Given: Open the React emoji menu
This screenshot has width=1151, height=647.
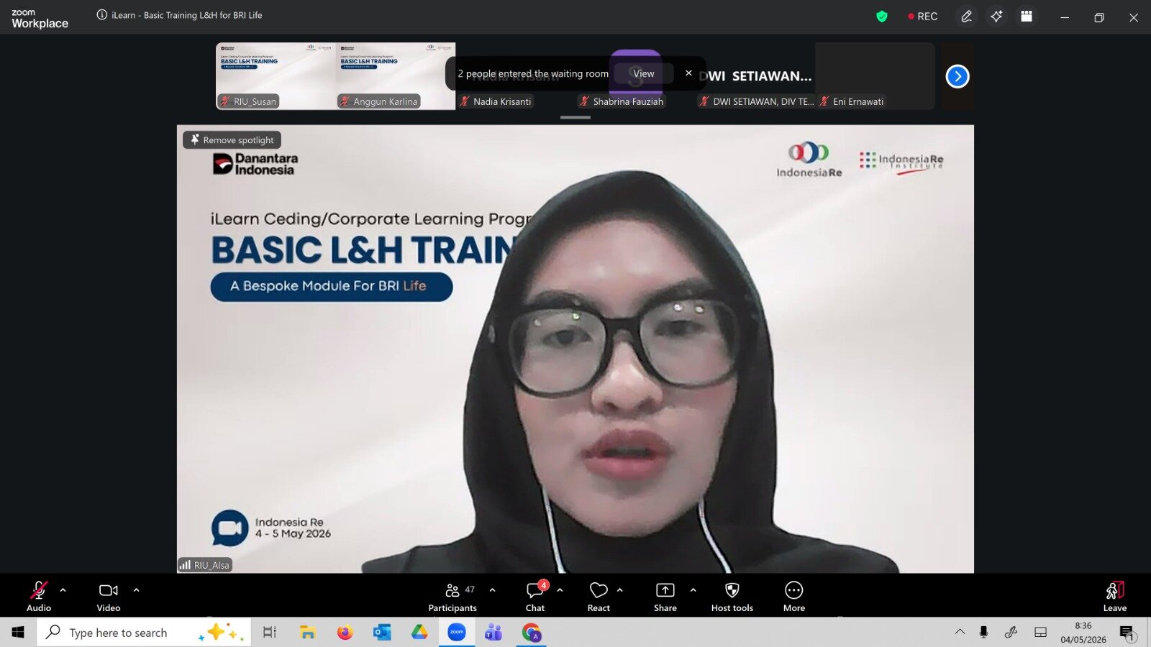Looking at the screenshot, I should tap(599, 596).
